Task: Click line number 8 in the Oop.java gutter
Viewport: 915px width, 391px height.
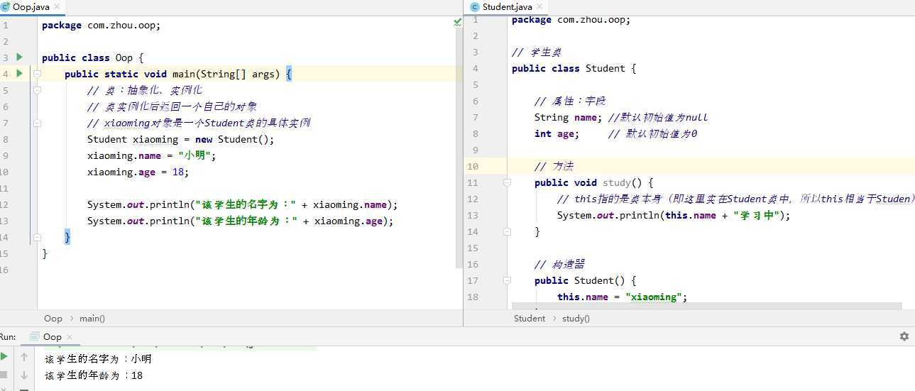Action: 5,139
